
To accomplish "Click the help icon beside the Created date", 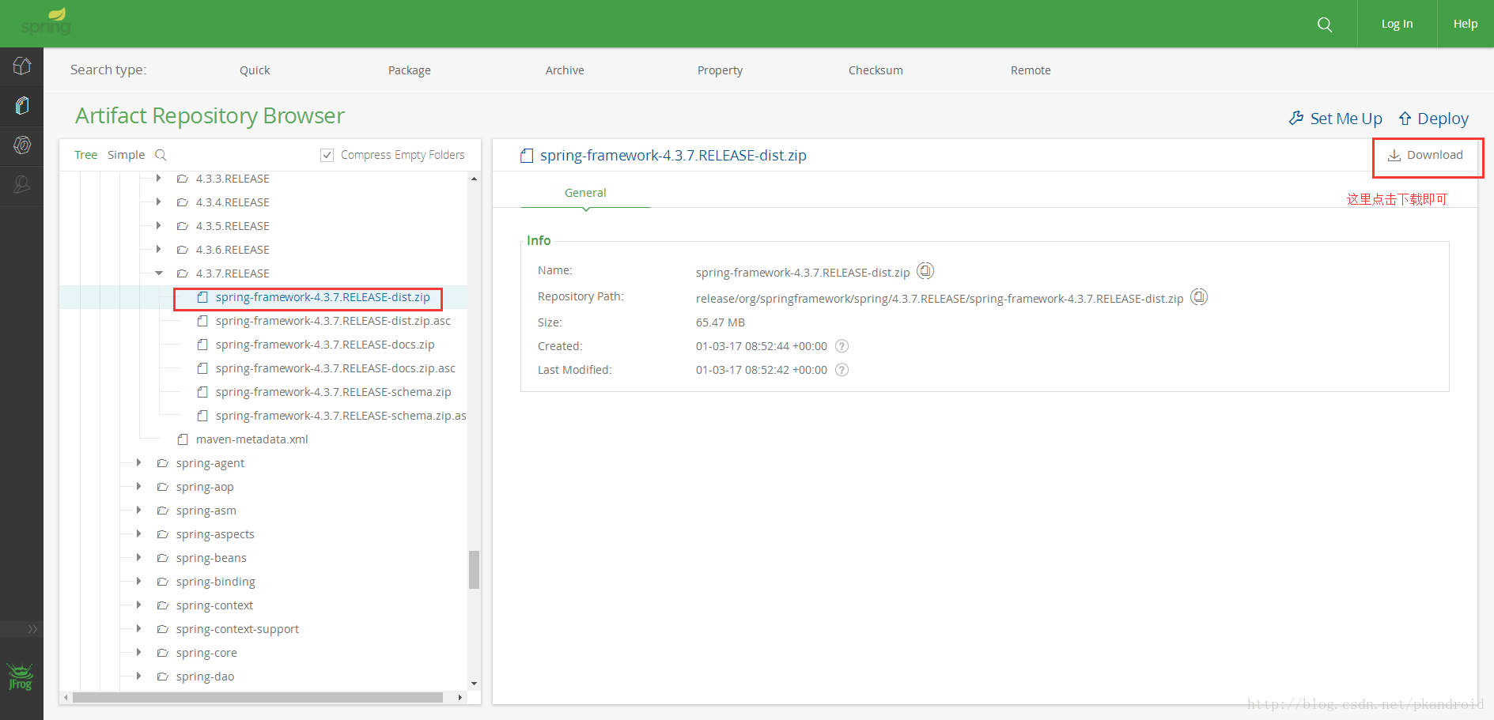I will 842,346.
